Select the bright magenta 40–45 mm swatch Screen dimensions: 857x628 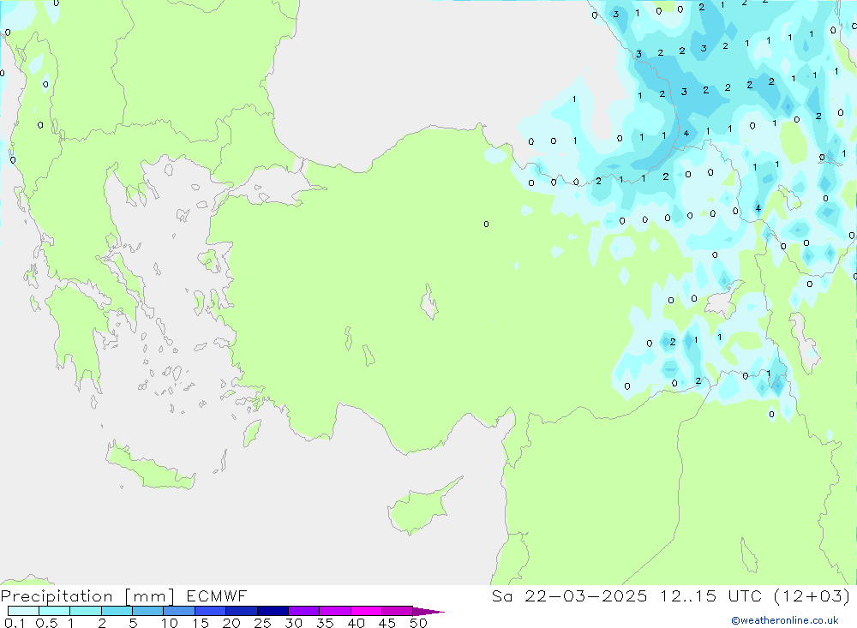[x=366, y=611]
